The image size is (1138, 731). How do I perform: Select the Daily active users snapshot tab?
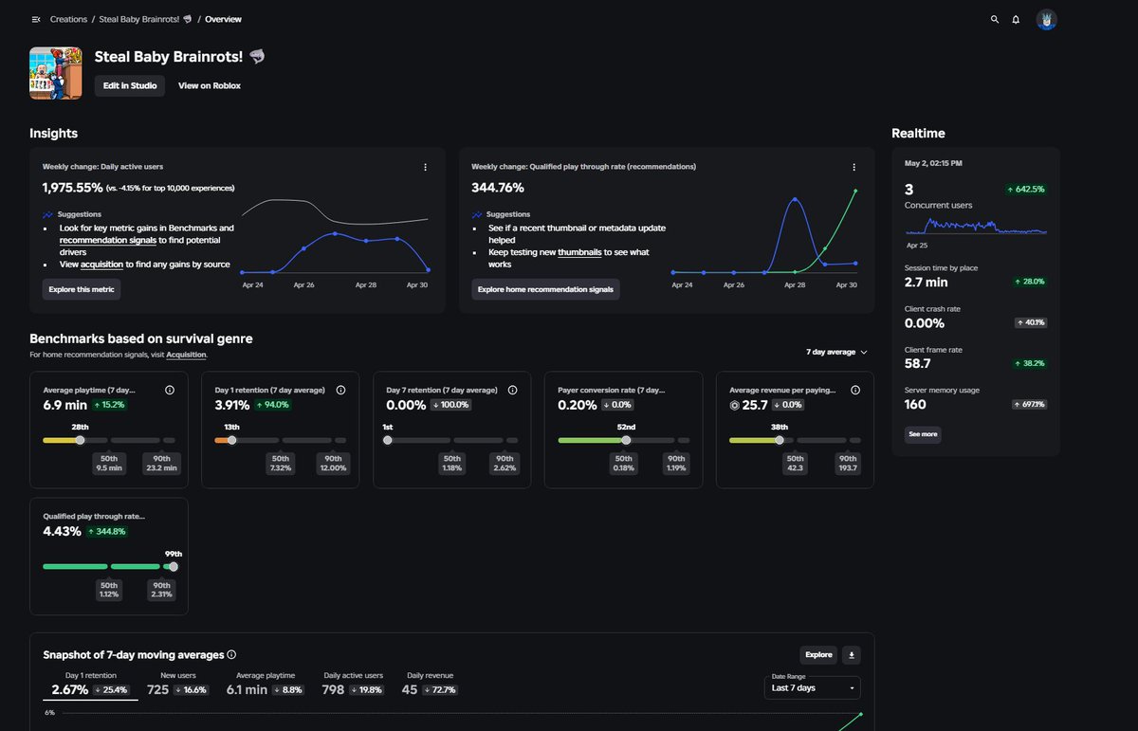(353, 685)
